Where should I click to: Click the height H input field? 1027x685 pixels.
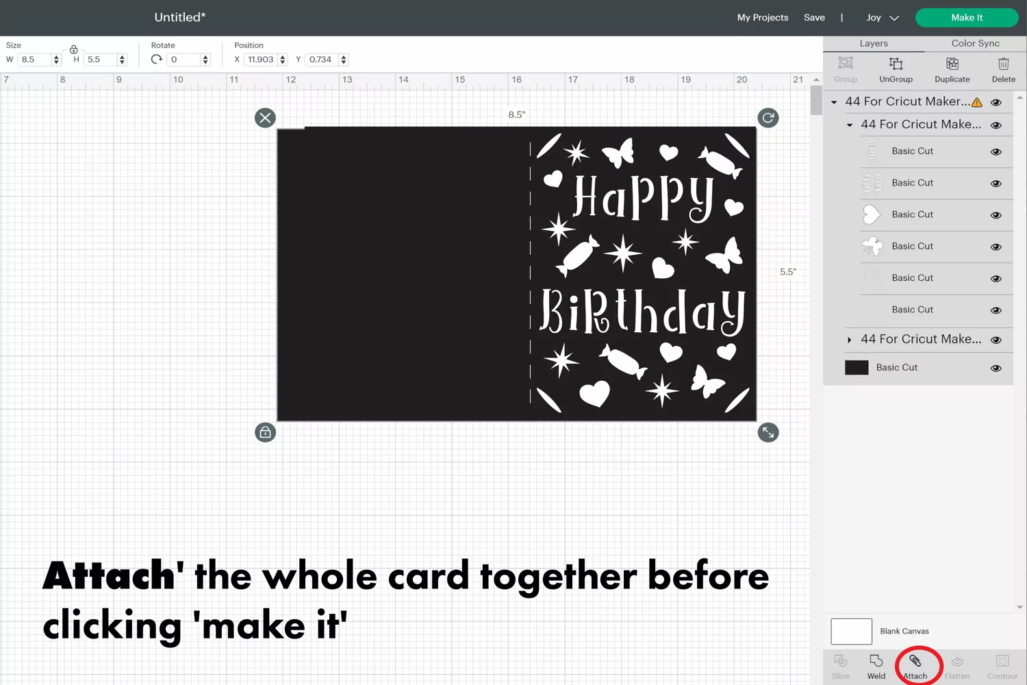point(101,60)
